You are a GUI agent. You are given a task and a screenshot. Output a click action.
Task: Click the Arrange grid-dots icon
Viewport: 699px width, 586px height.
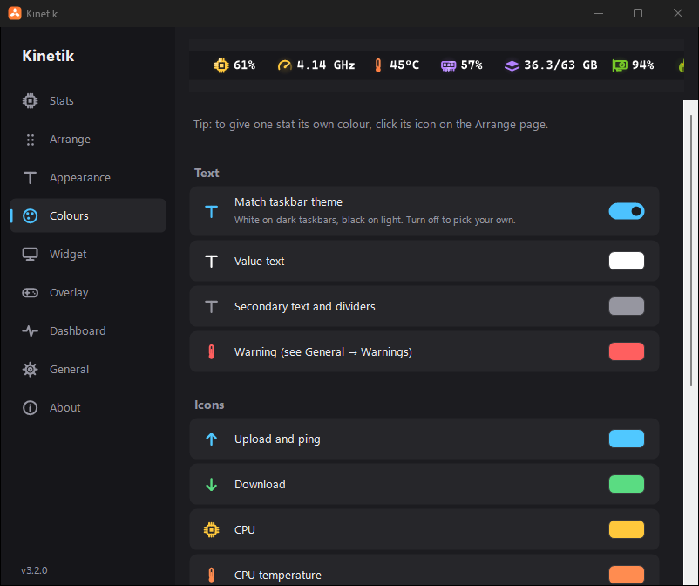[x=30, y=140]
